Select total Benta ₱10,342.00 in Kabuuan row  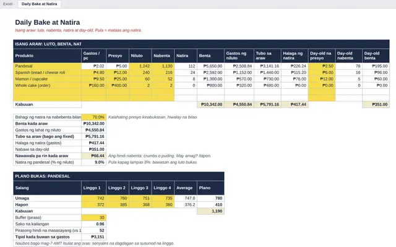210,104
